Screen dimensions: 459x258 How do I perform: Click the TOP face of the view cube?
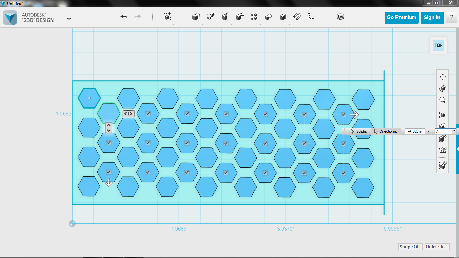coord(439,45)
